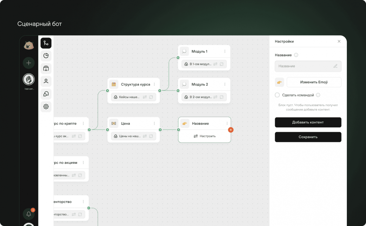Click the pointing hand emoji on Название block
This screenshot has width=366, height=226.
(x=185, y=123)
